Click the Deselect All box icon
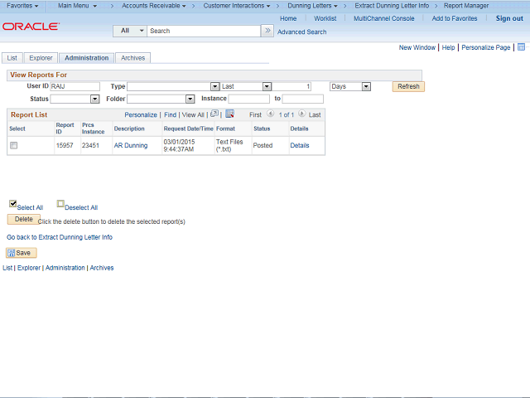The width and height of the screenshot is (530, 398). point(60,203)
